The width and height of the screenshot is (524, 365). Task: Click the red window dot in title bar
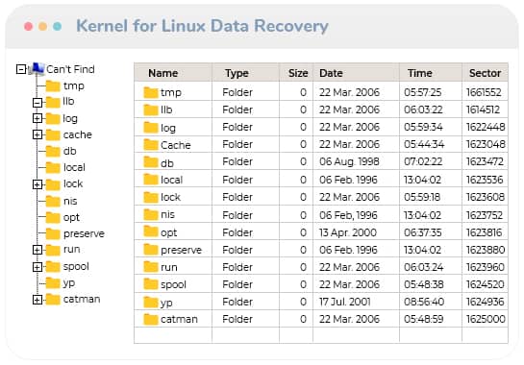29,26
